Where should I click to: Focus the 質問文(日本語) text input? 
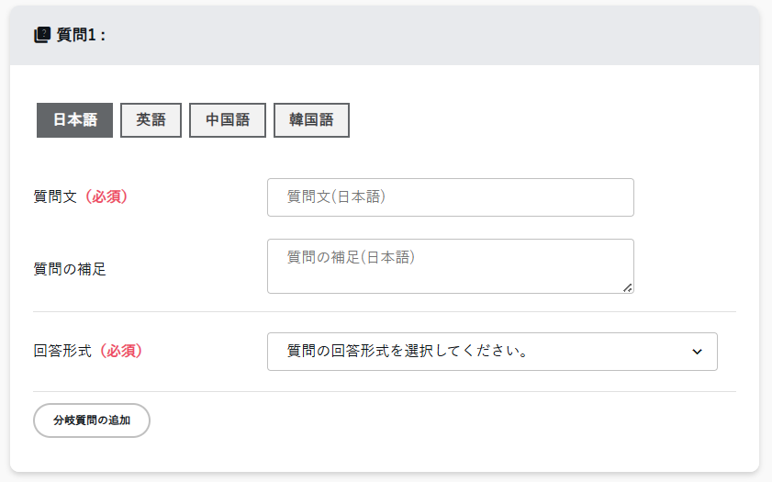tap(450, 197)
